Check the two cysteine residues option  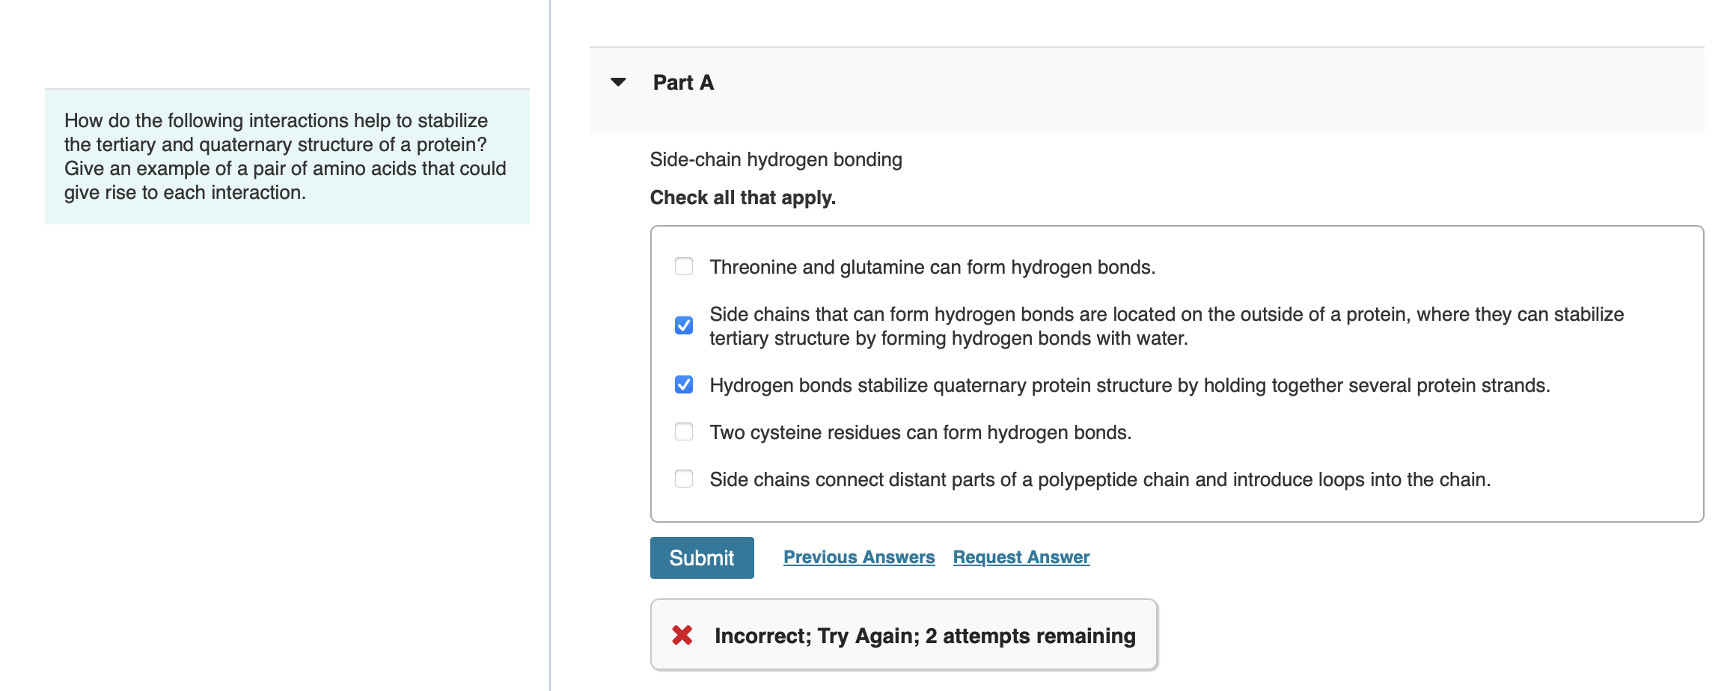click(x=683, y=432)
